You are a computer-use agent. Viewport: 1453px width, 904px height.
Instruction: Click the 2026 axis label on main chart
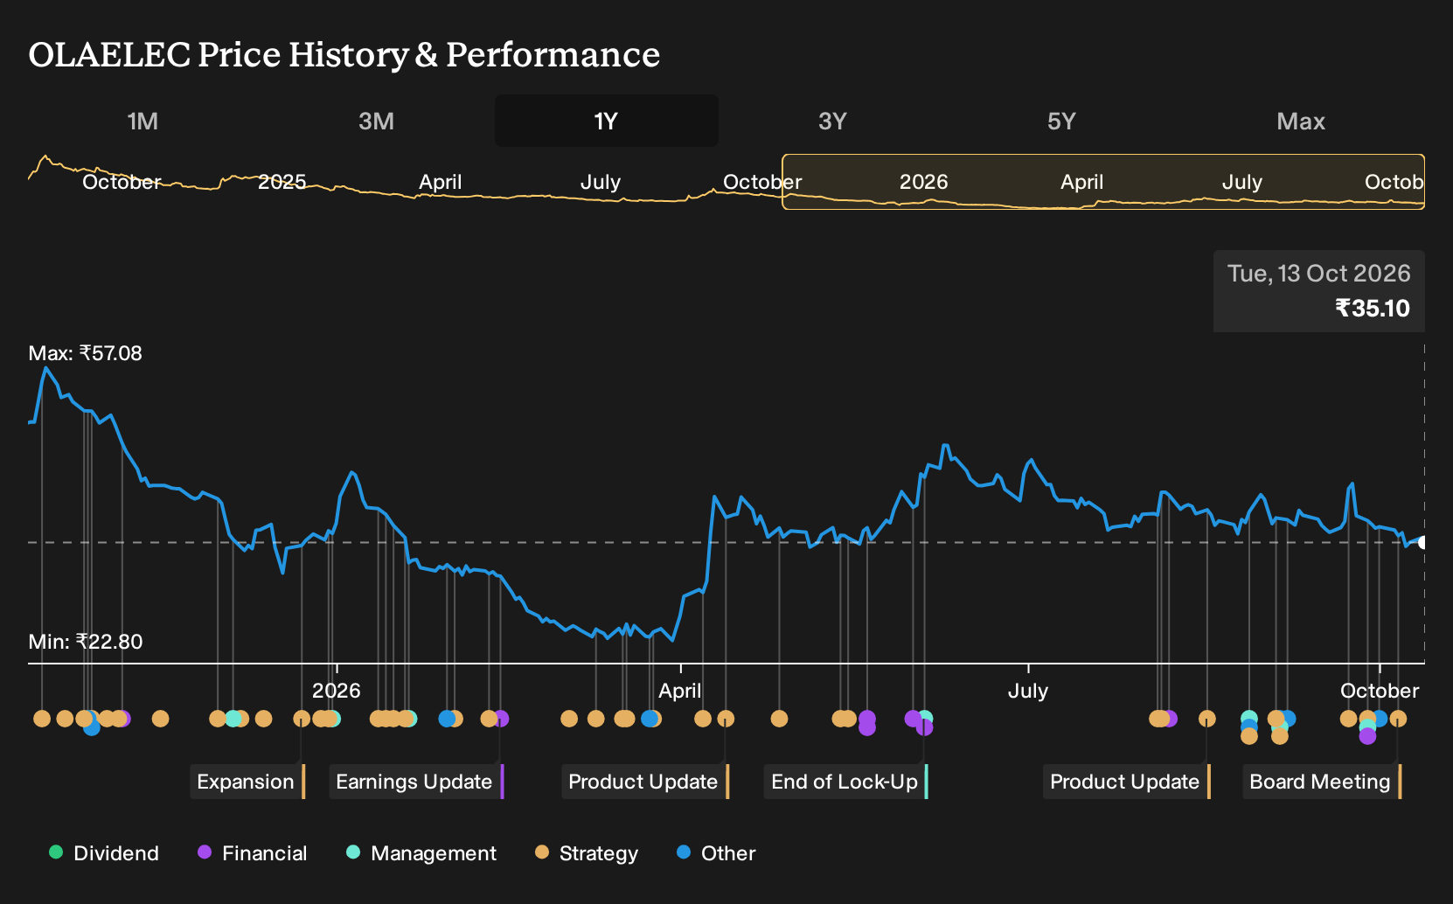(336, 691)
